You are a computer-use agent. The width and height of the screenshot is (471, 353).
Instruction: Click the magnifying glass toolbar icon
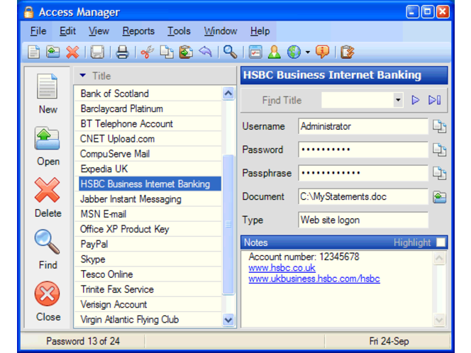(230, 52)
